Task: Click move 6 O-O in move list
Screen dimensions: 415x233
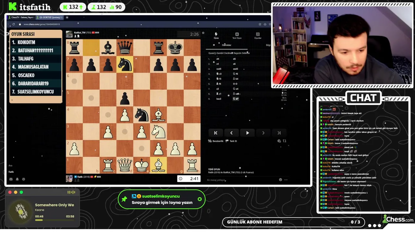Action: coord(235,84)
